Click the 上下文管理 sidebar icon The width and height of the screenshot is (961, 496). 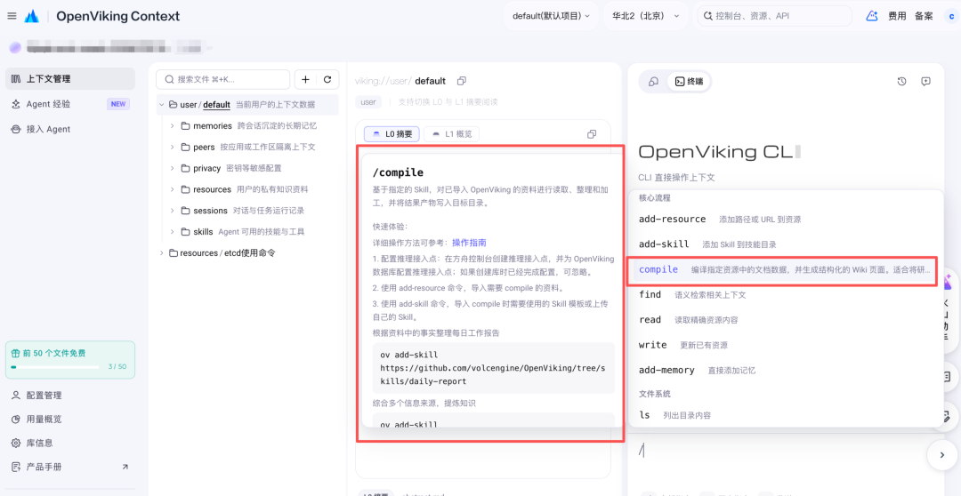click(x=16, y=79)
